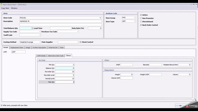
Task: Click the Lead Time field
Action: pyautogui.click(x=61, y=28)
